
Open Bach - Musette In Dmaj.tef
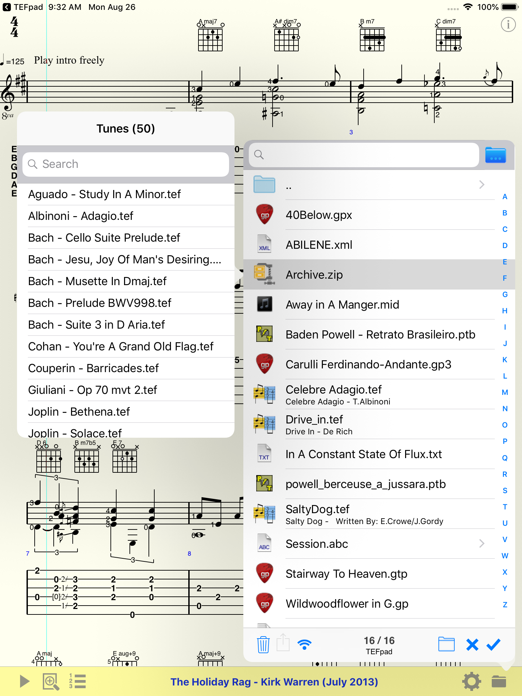coord(126,281)
